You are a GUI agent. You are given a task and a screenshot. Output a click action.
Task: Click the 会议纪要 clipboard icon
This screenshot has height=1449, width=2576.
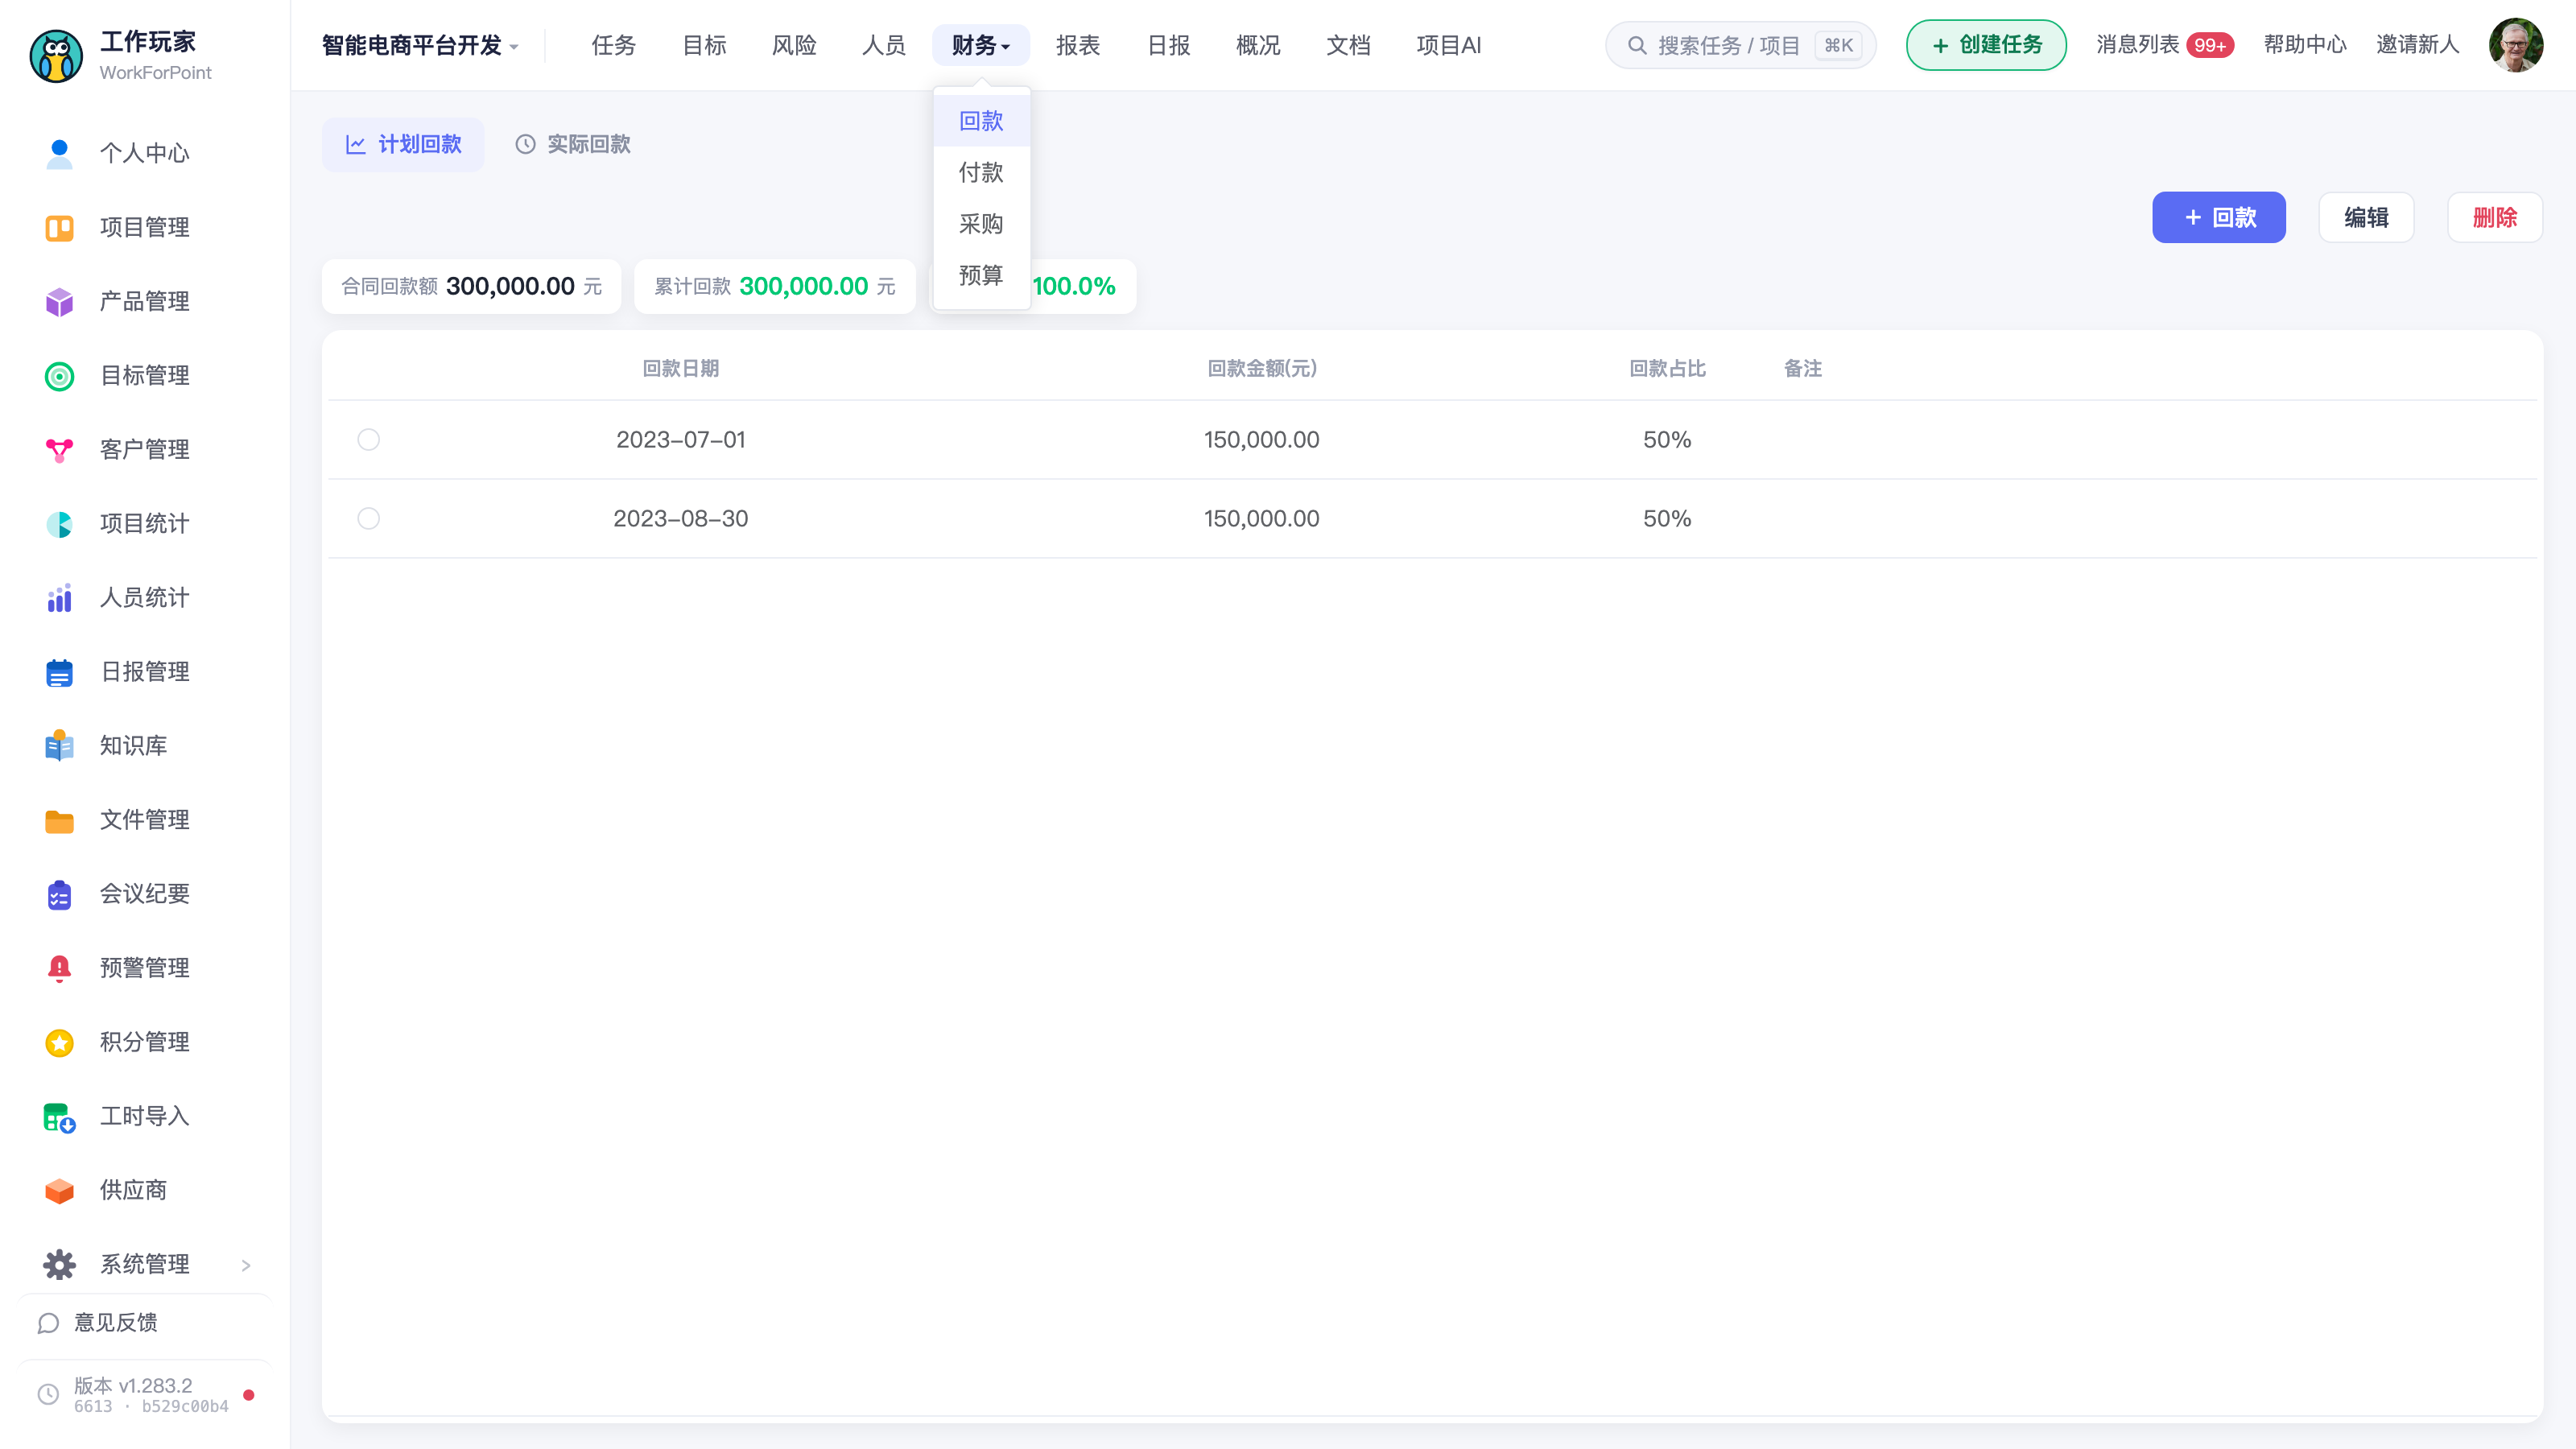coord(59,894)
